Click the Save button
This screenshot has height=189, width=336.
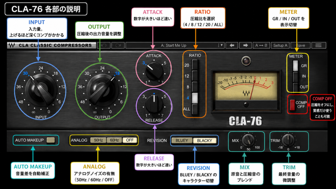(301, 45)
